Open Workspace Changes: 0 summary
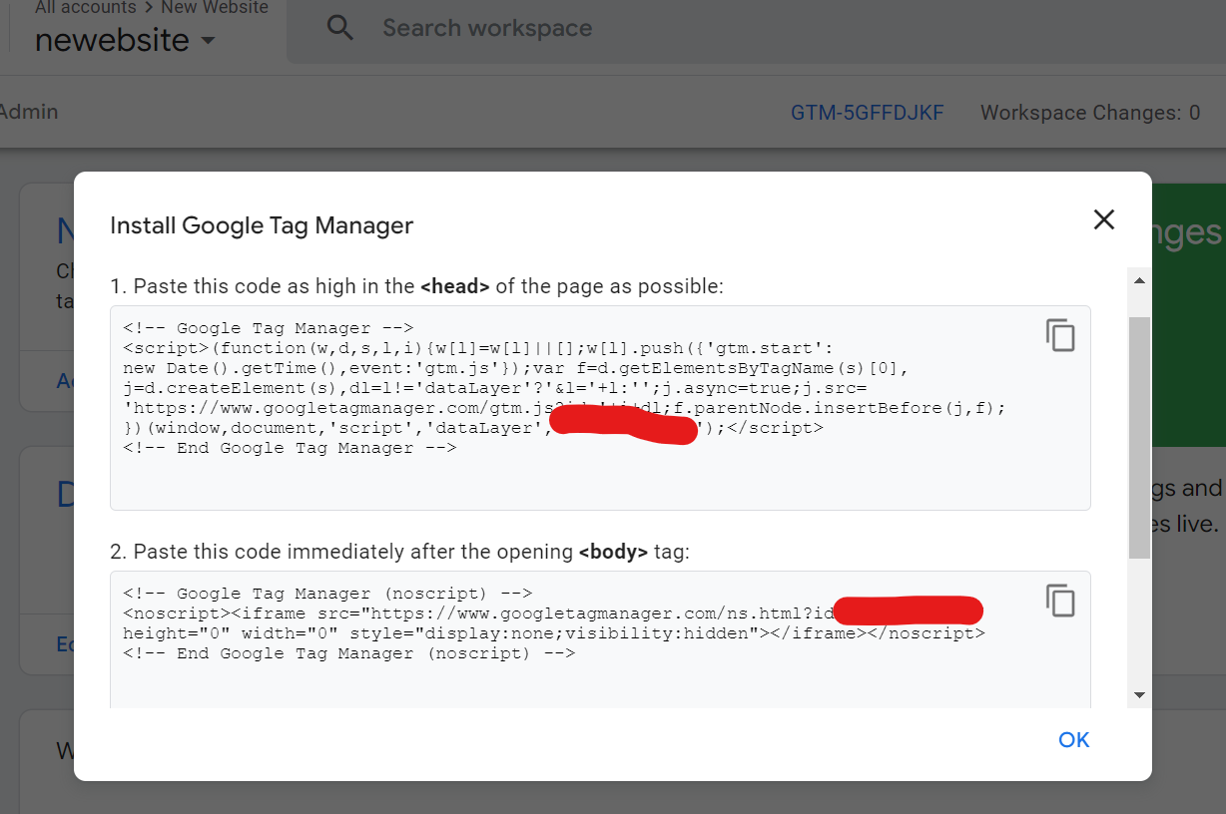Viewport: 1226px width, 814px height. coord(1090,113)
